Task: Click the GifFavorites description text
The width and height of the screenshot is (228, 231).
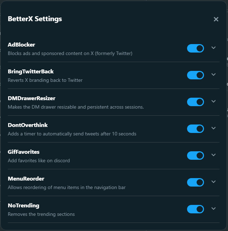Action: coord(39,160)
